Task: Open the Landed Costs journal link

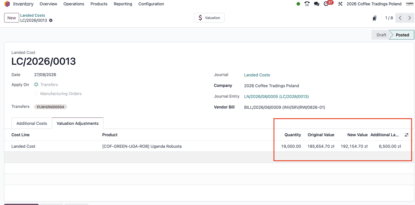Action: click(257, 75)
